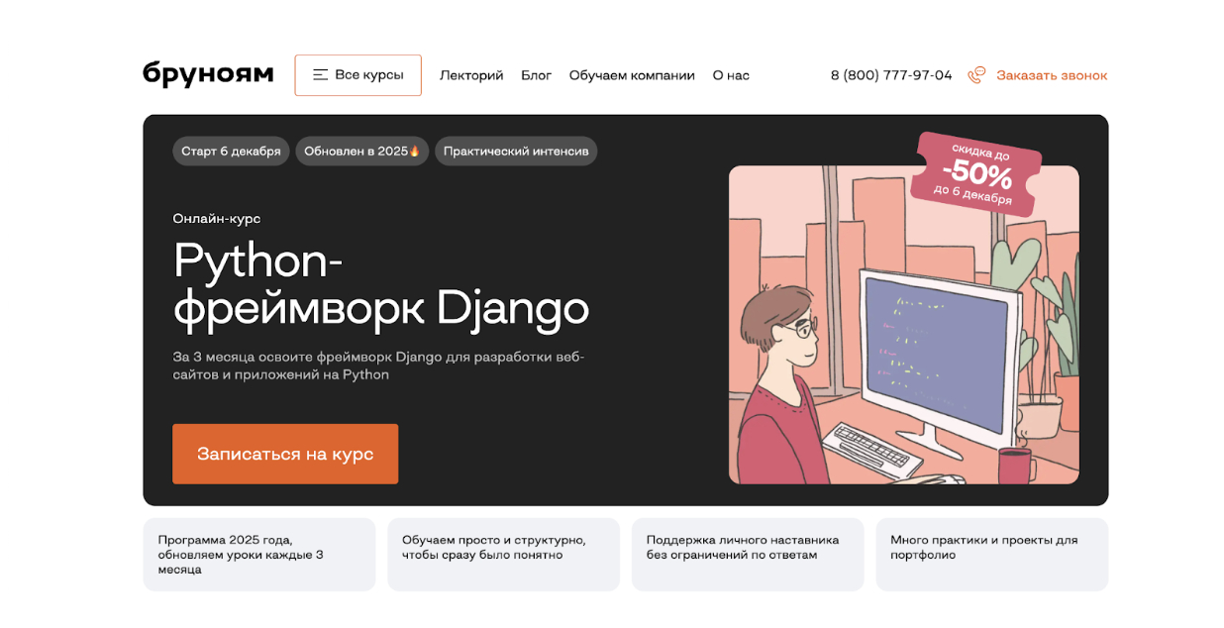Click the phone icon beside Заказать звонок
The width and height of the screenshot is (1224, 628).
[976, 75]
